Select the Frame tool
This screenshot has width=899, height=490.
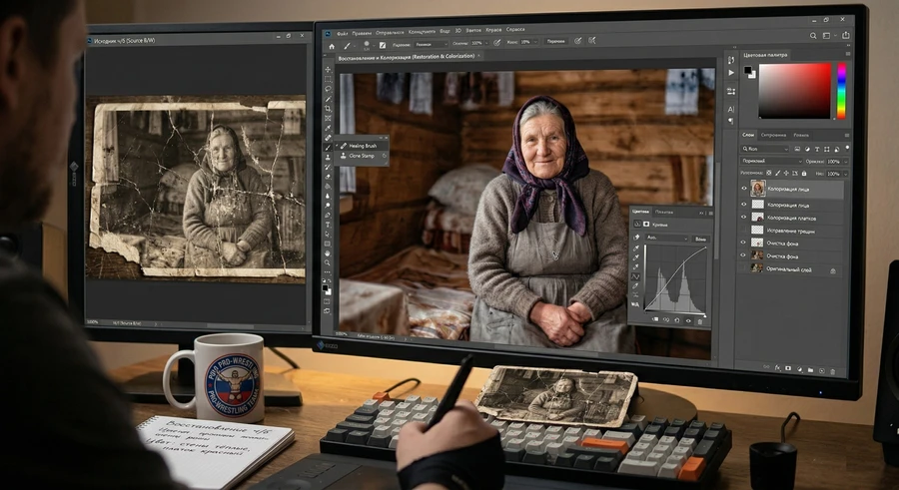click(328, 118)
